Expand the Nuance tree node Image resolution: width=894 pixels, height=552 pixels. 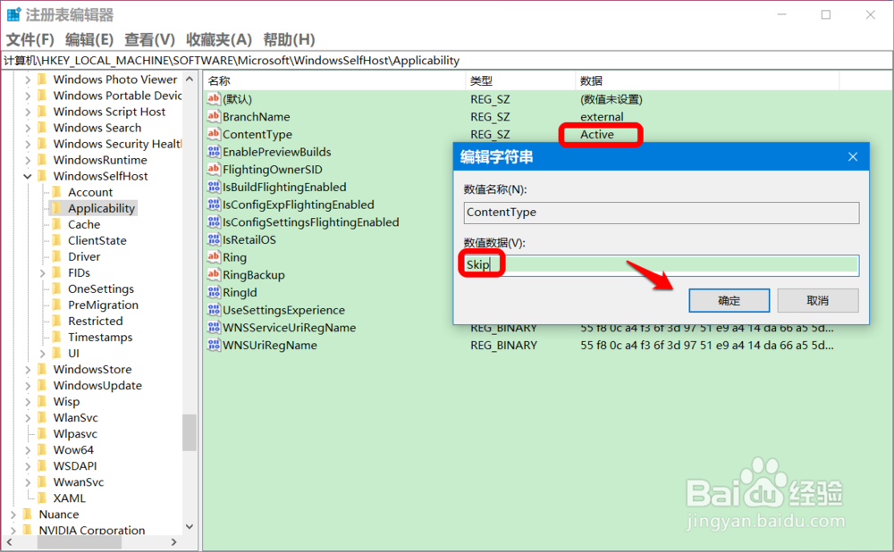(13, 514)
